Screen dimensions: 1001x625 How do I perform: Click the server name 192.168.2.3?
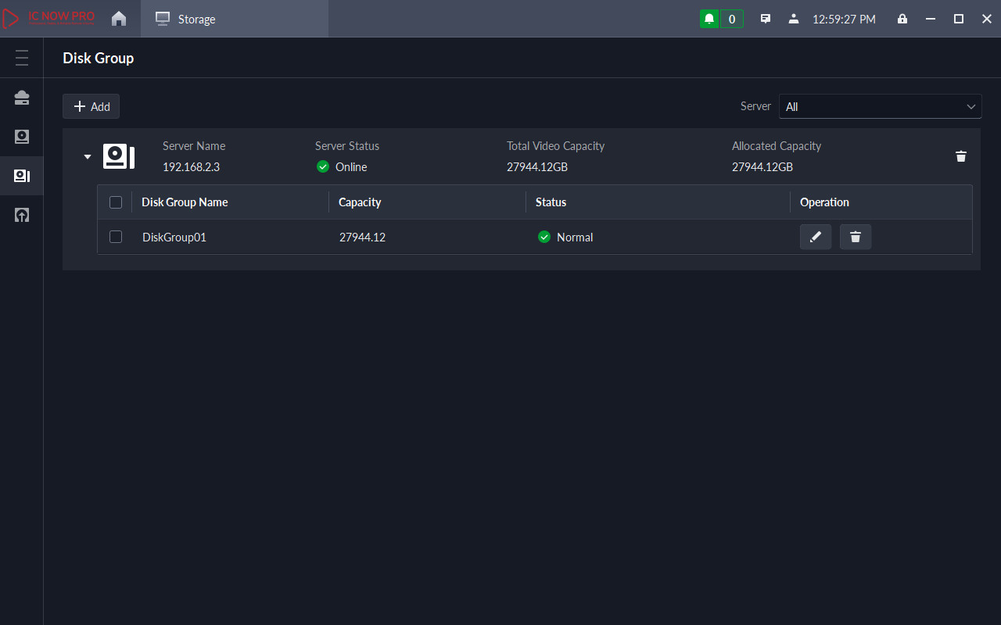click(x=191, y=166)
